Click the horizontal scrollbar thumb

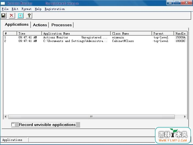(91, 117)
